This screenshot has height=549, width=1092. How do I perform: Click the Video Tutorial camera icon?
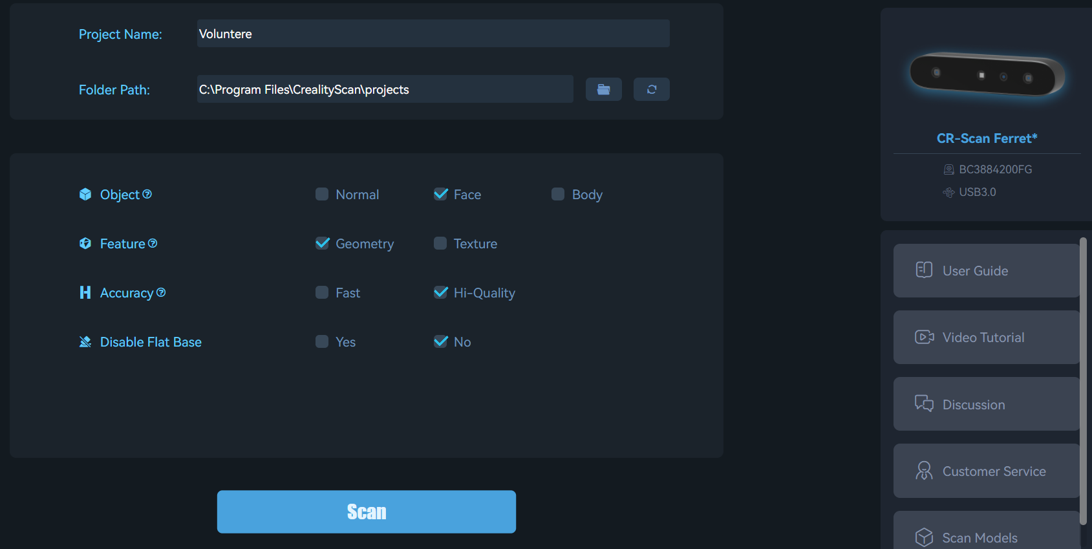pos(925,337)
